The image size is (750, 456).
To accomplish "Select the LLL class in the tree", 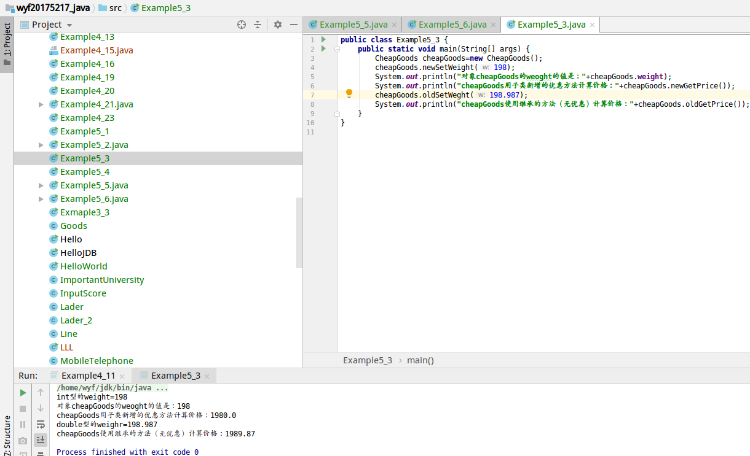I will [x=67, y=347].
